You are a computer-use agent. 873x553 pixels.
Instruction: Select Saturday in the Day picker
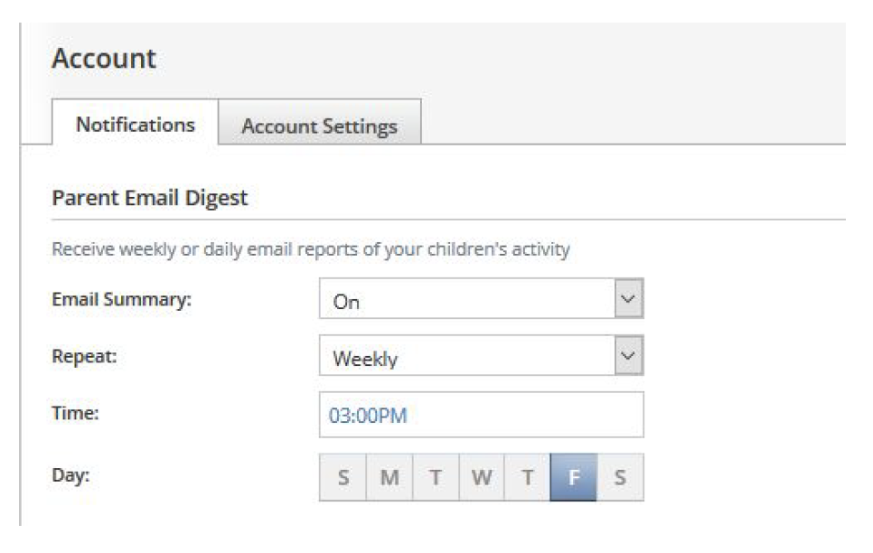620,477
